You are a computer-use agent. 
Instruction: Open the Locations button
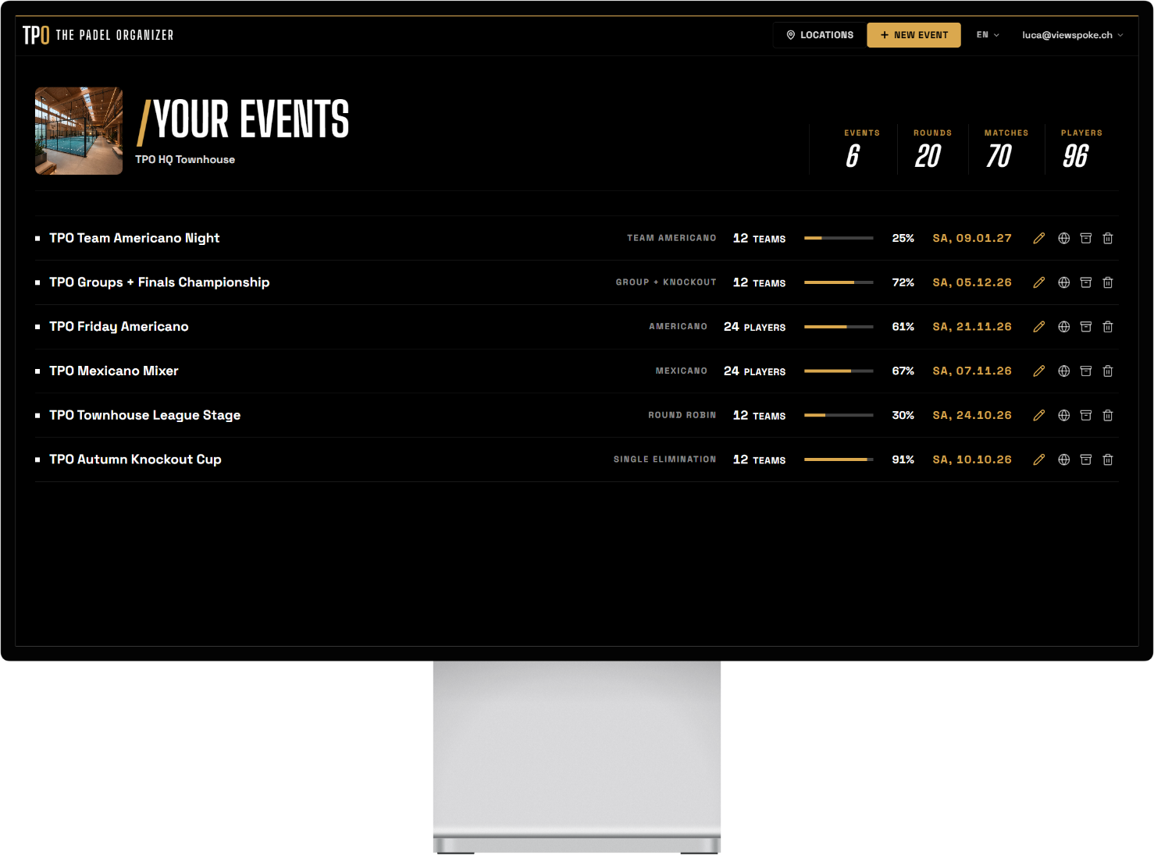(x=819, y=35)
